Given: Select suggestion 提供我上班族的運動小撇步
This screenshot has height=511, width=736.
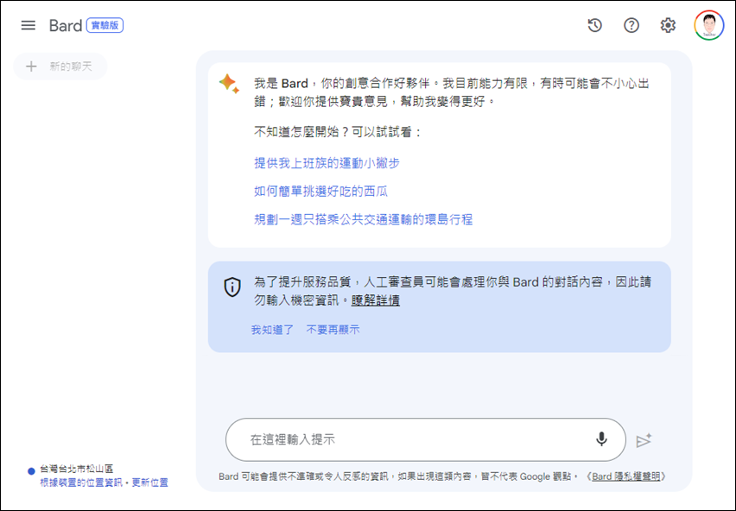Looking at the screenshot, I should [x=327, y=163].
